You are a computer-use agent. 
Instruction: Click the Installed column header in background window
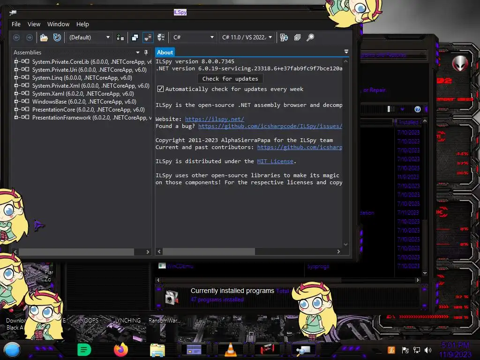click(x=408, y=122)
